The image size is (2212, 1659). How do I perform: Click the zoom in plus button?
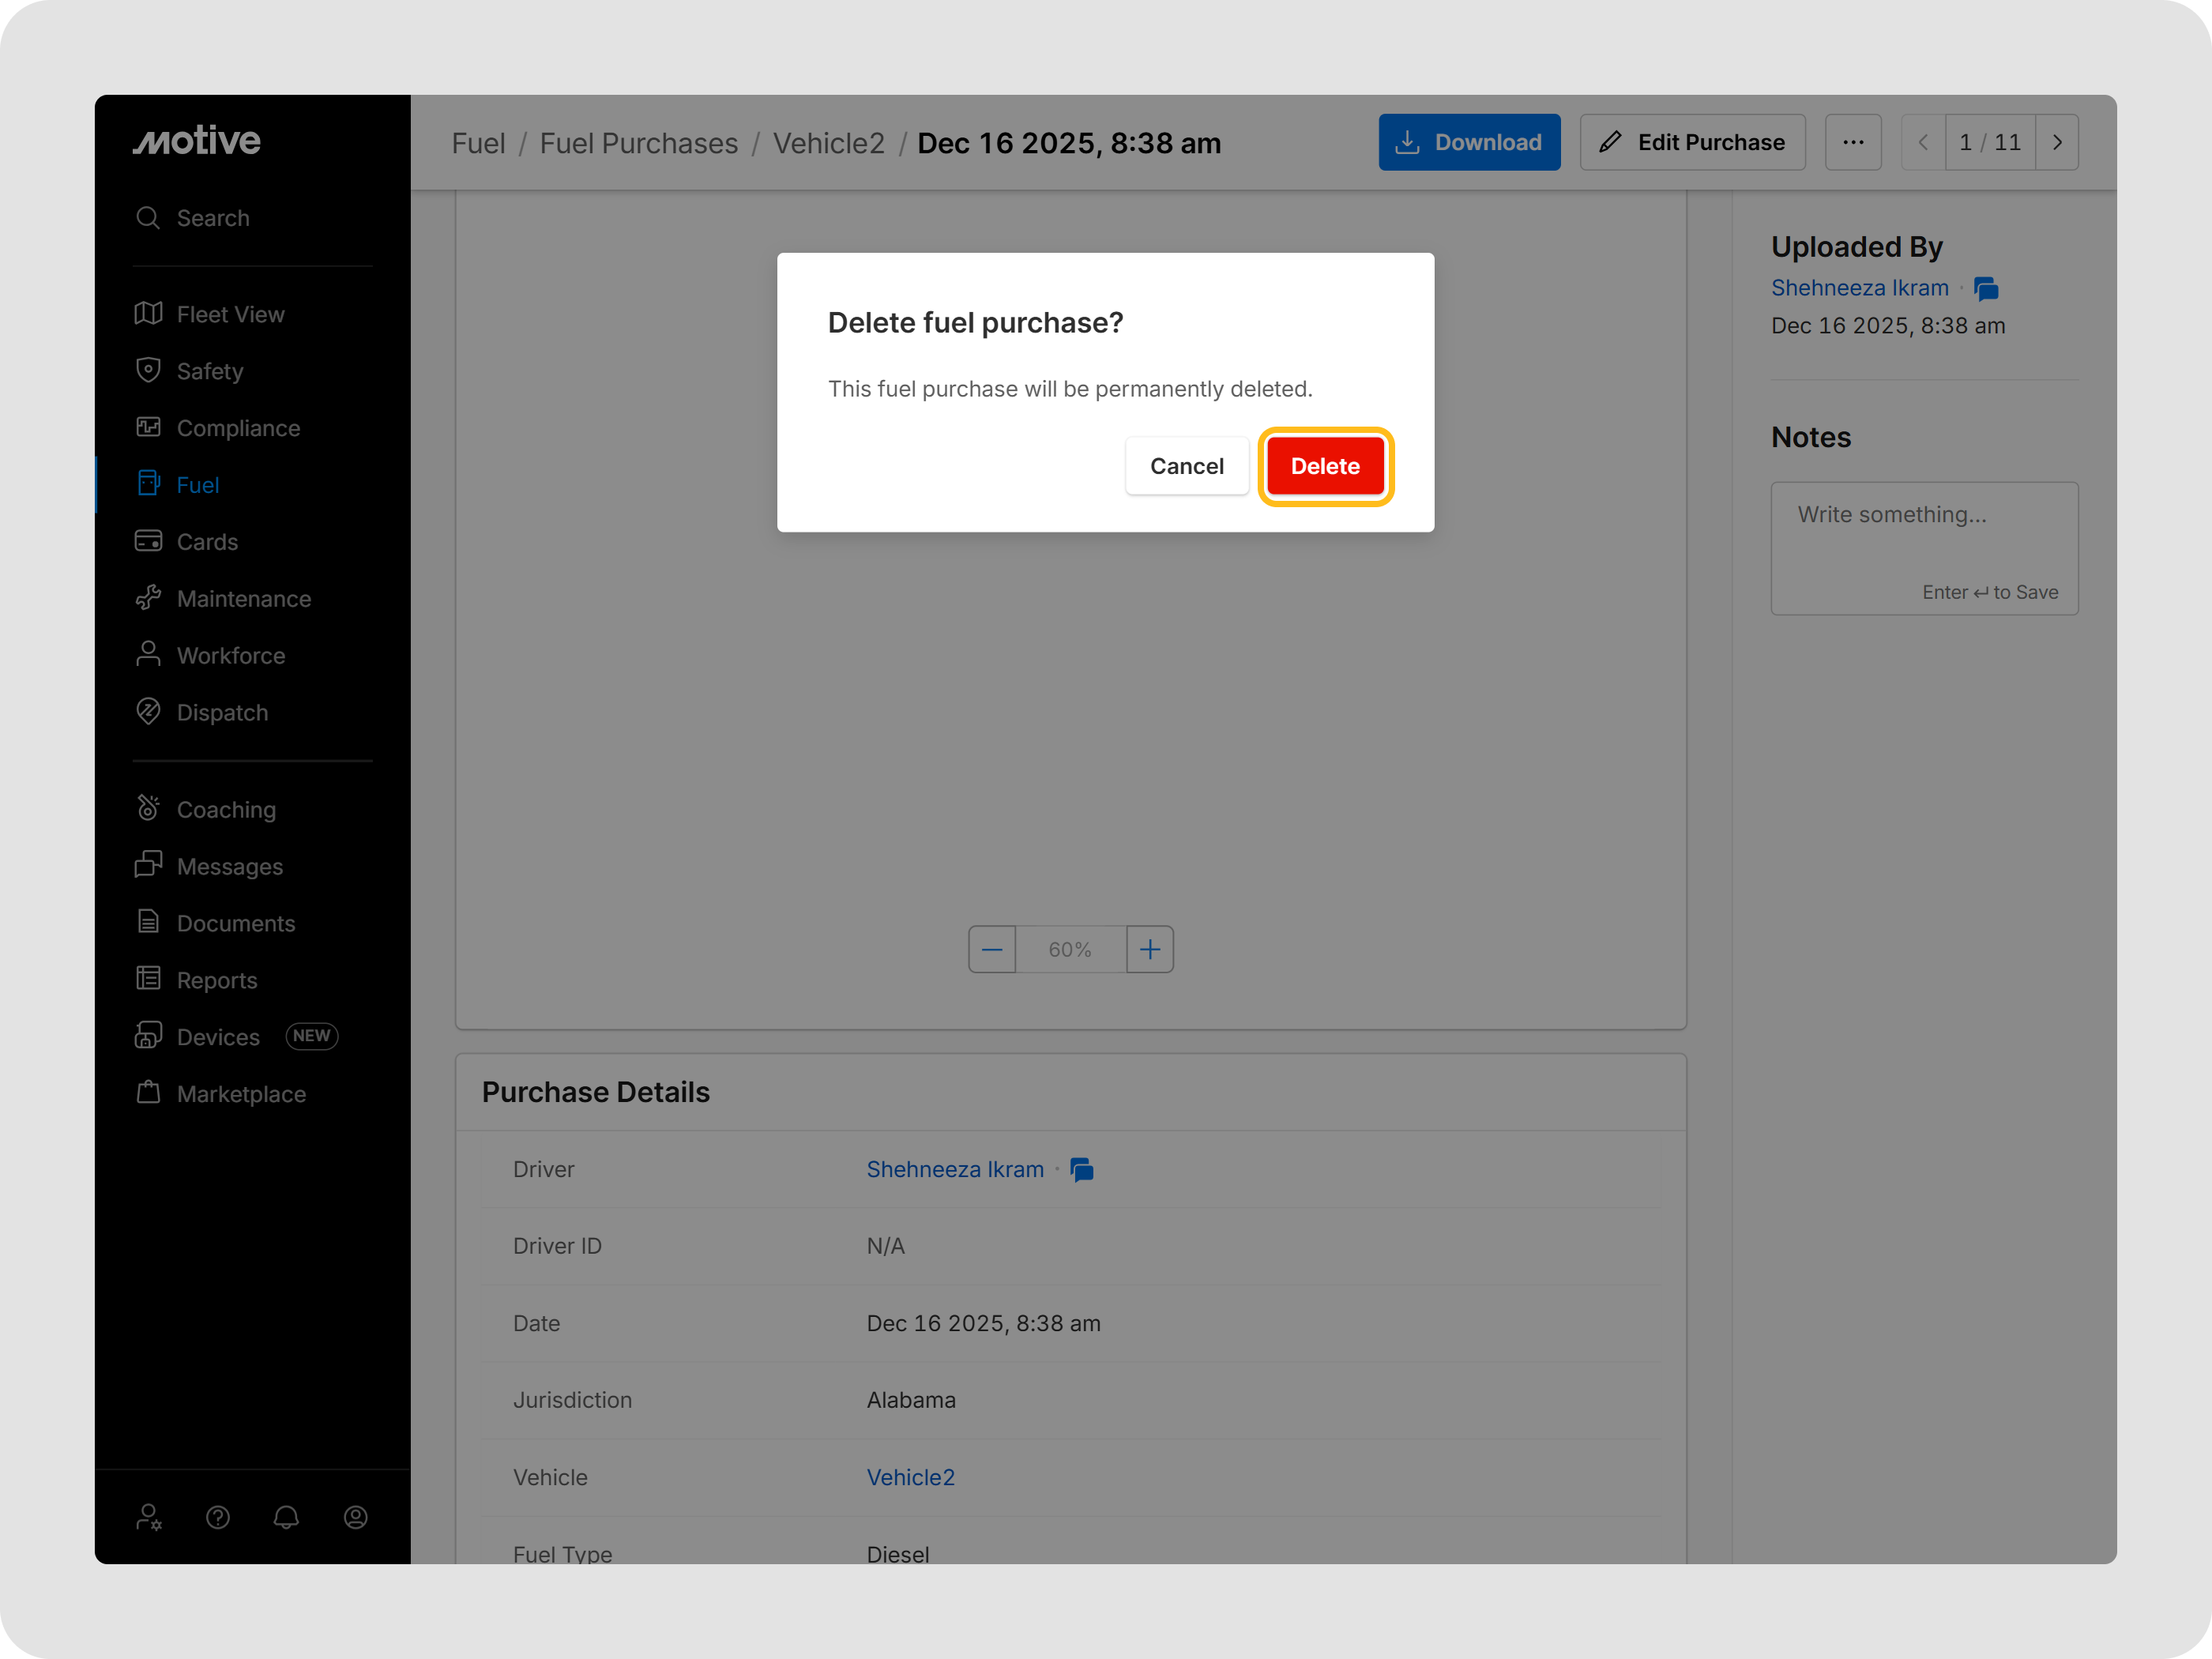[x=1150, y=949]
